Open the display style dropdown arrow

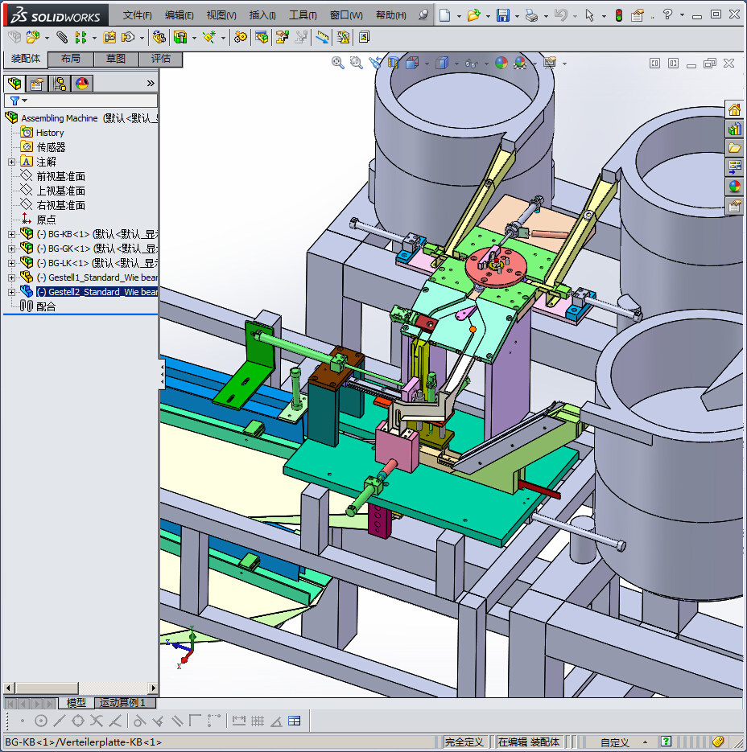(x=456, y=64)
